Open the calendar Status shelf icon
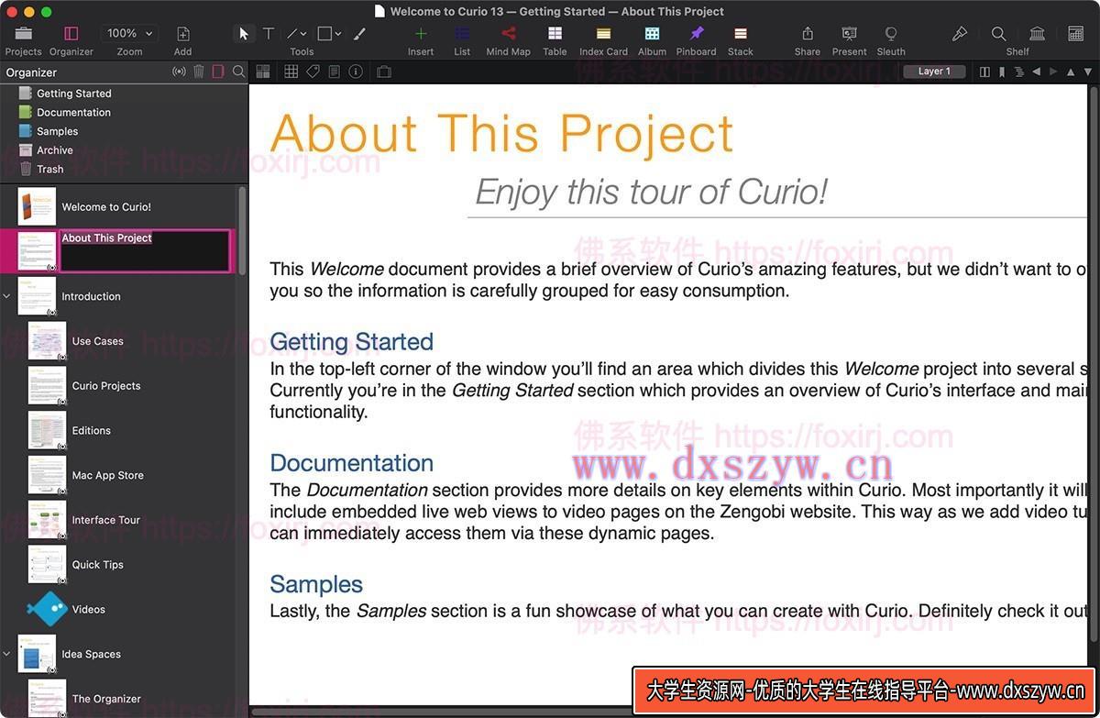 pos(1076,34)
